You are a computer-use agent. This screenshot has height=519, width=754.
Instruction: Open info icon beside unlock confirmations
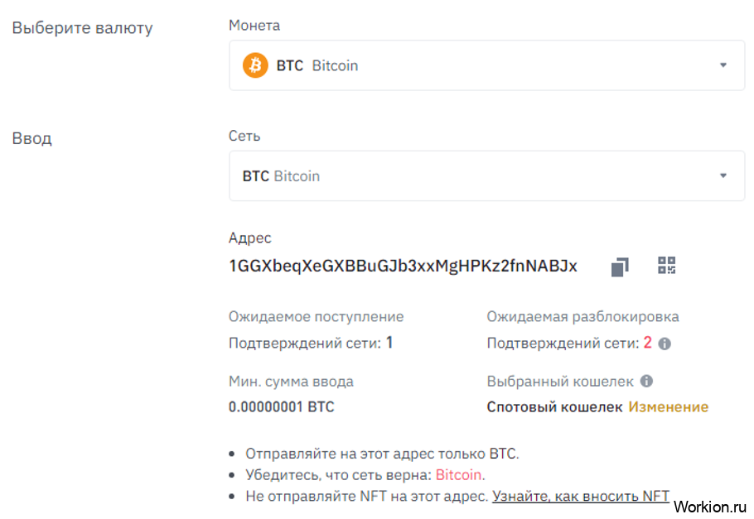point(665,344)
